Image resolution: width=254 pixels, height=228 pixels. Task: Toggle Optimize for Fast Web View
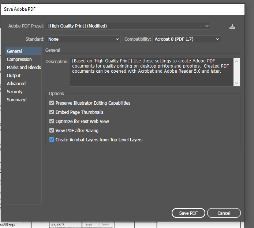(52, 121)
